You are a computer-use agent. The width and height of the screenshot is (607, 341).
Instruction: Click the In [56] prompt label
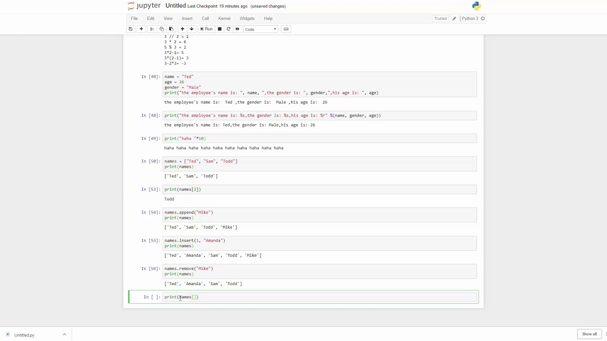coord(150,269)
